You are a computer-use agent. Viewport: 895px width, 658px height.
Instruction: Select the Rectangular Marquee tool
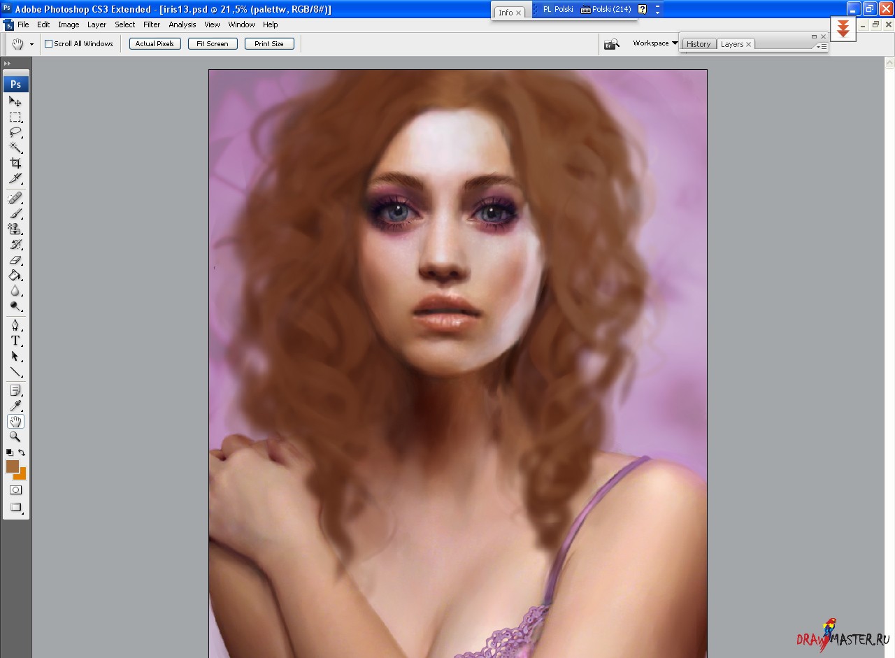coord(15,117)
